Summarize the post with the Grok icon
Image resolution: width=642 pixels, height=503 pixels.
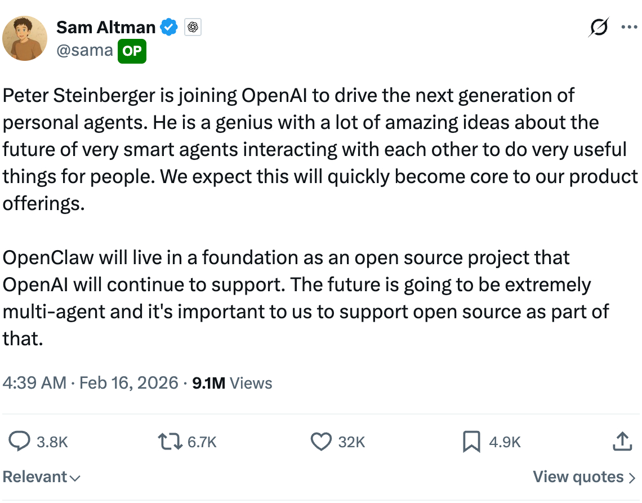pos(599,27)
